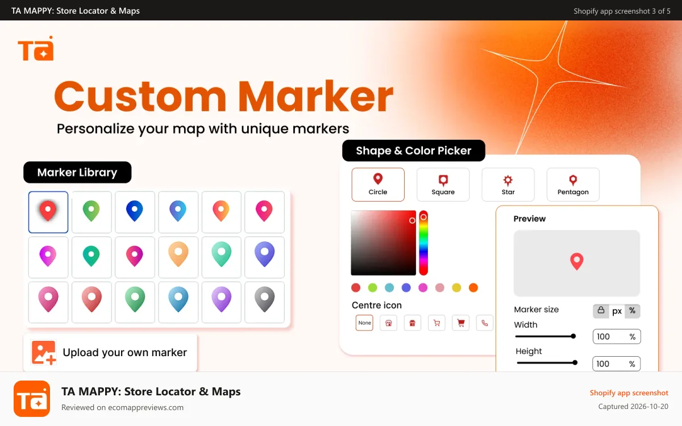
Task: Pick the lime green preset color swatch
Action: pos(373,288)
